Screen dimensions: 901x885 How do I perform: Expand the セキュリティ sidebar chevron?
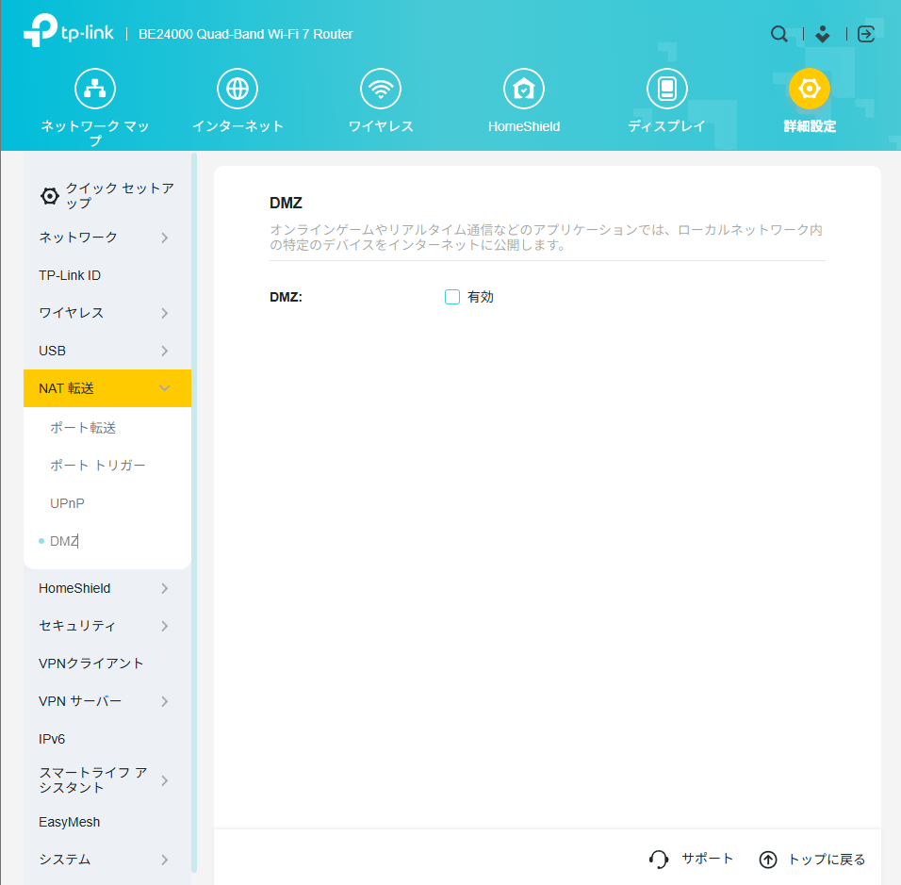pyautogui.click(x=165, y=626)
